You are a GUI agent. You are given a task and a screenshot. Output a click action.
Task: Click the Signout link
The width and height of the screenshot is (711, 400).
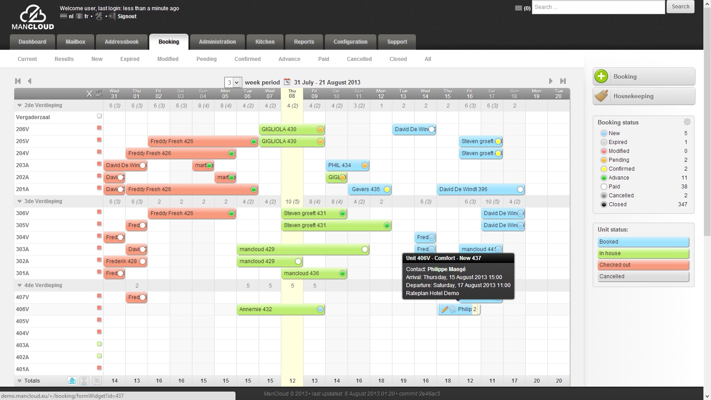[x=127, y=16]
